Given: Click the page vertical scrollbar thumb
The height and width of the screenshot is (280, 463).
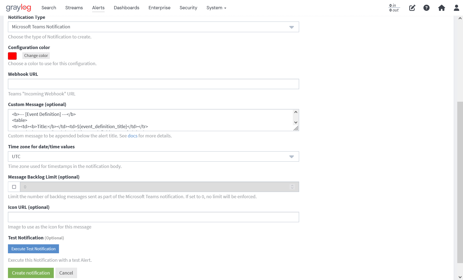Looking at the screenshot, I should (460, 182).
